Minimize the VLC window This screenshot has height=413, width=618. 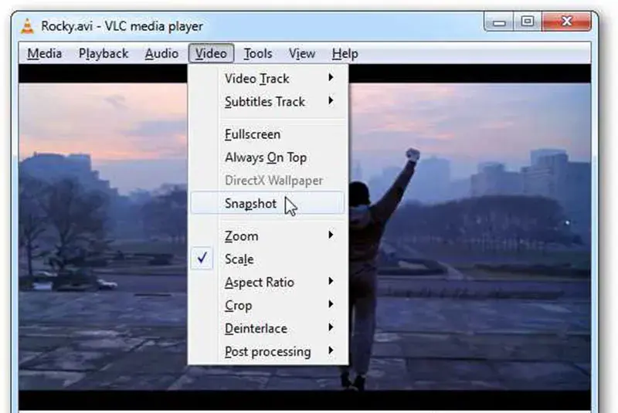[499, 22]
